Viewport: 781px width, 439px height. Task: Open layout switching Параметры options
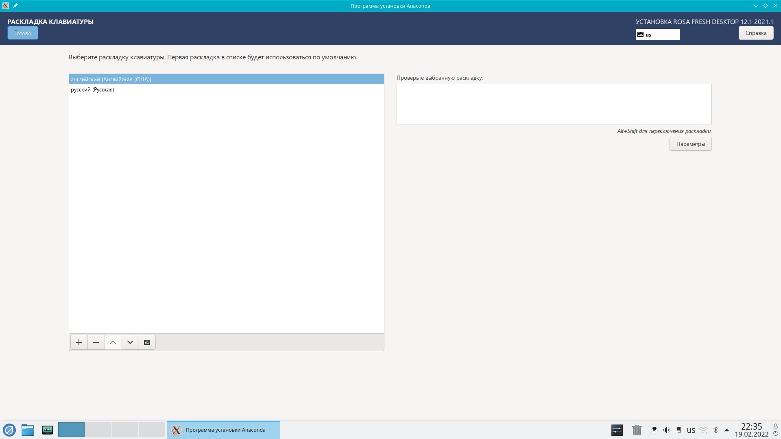click(690, 144)
